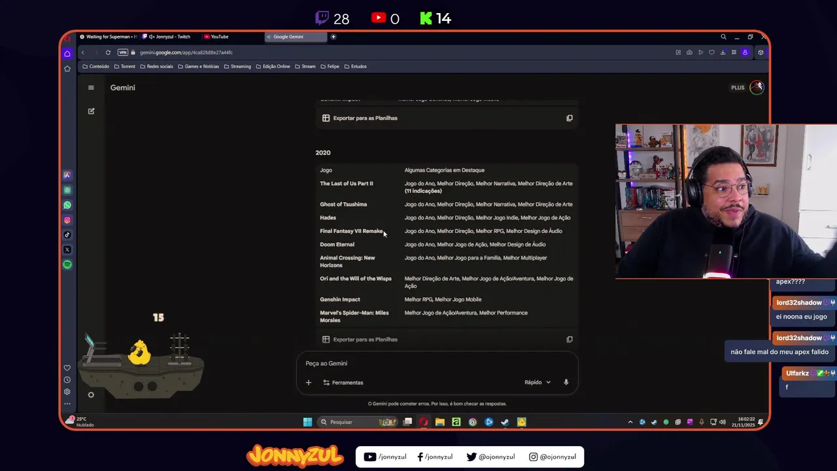The height and width of the screenshot is (471, 837).
Task: Open X (Twitter) from Opera sidebar
Action: click(67, 250)
